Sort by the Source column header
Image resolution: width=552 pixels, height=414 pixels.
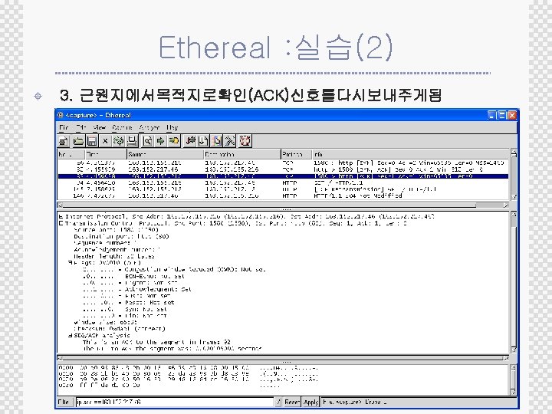[x=165, y=154]
